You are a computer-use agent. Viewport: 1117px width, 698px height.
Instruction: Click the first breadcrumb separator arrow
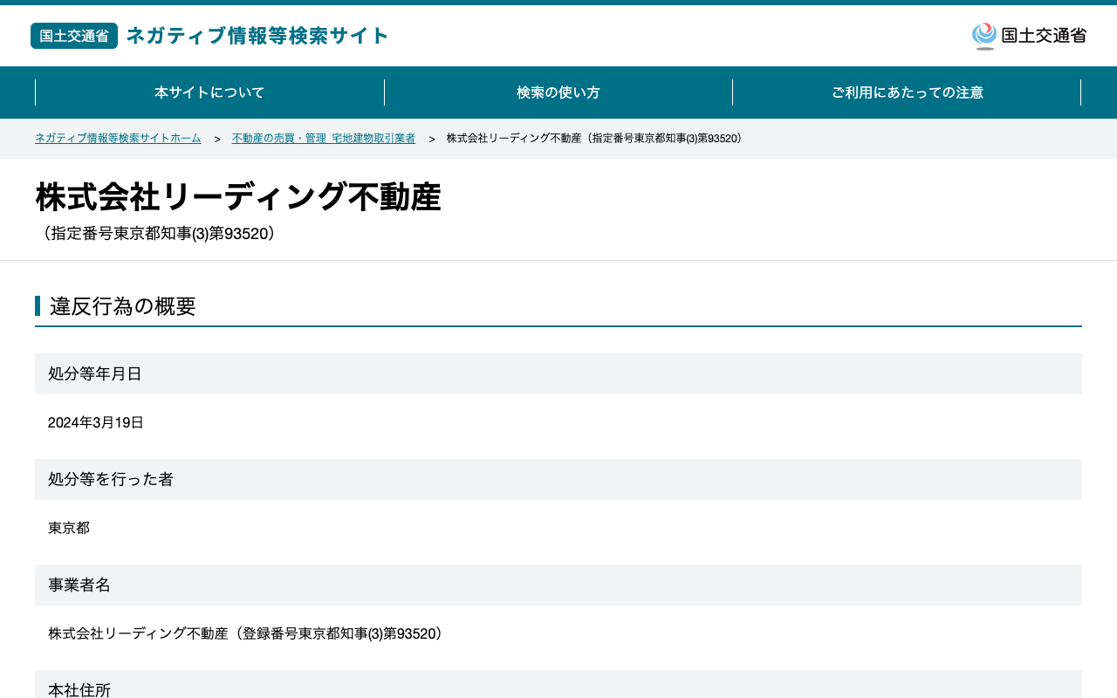(x=217, y=140)
